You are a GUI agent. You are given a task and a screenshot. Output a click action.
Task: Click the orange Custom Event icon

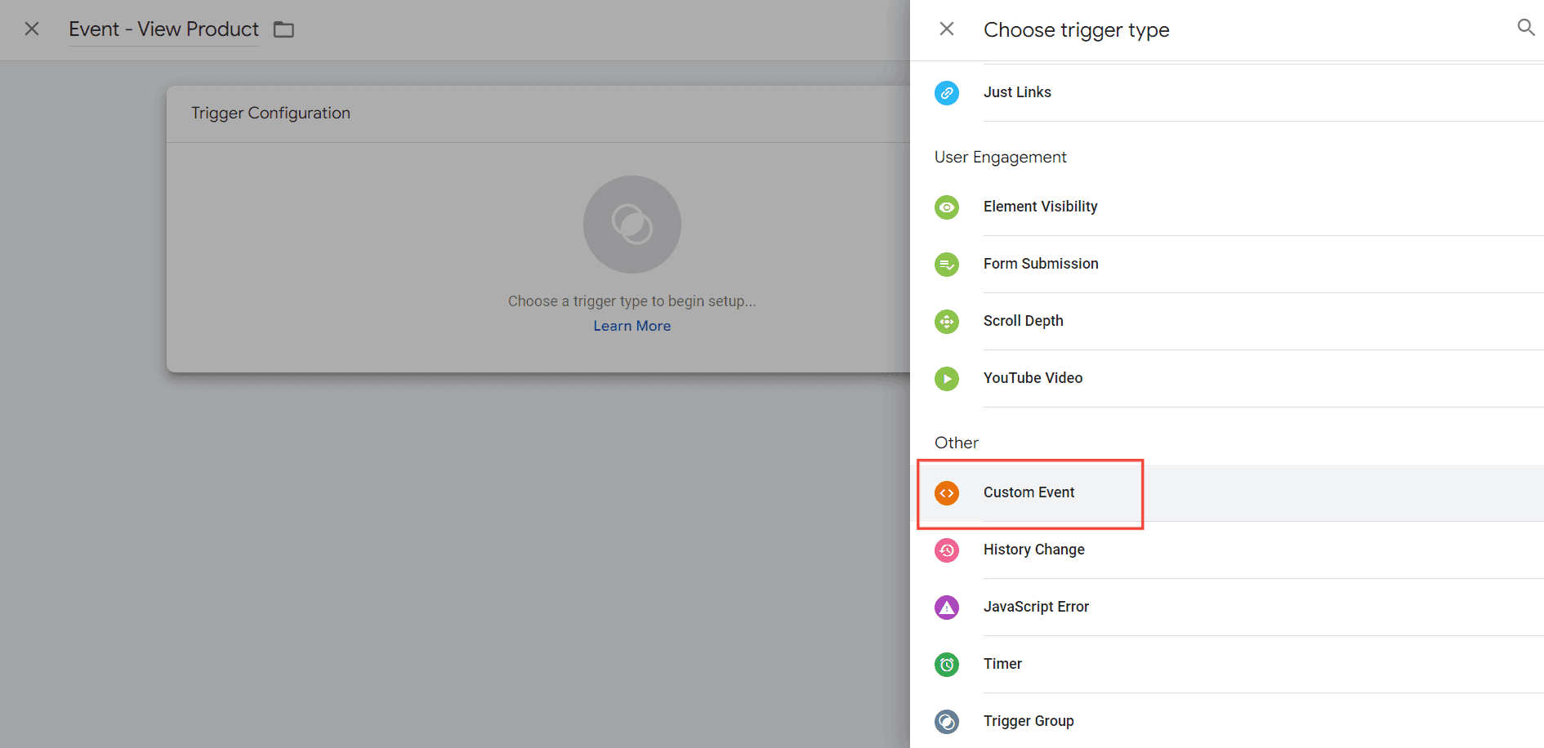tap(947, 493)
